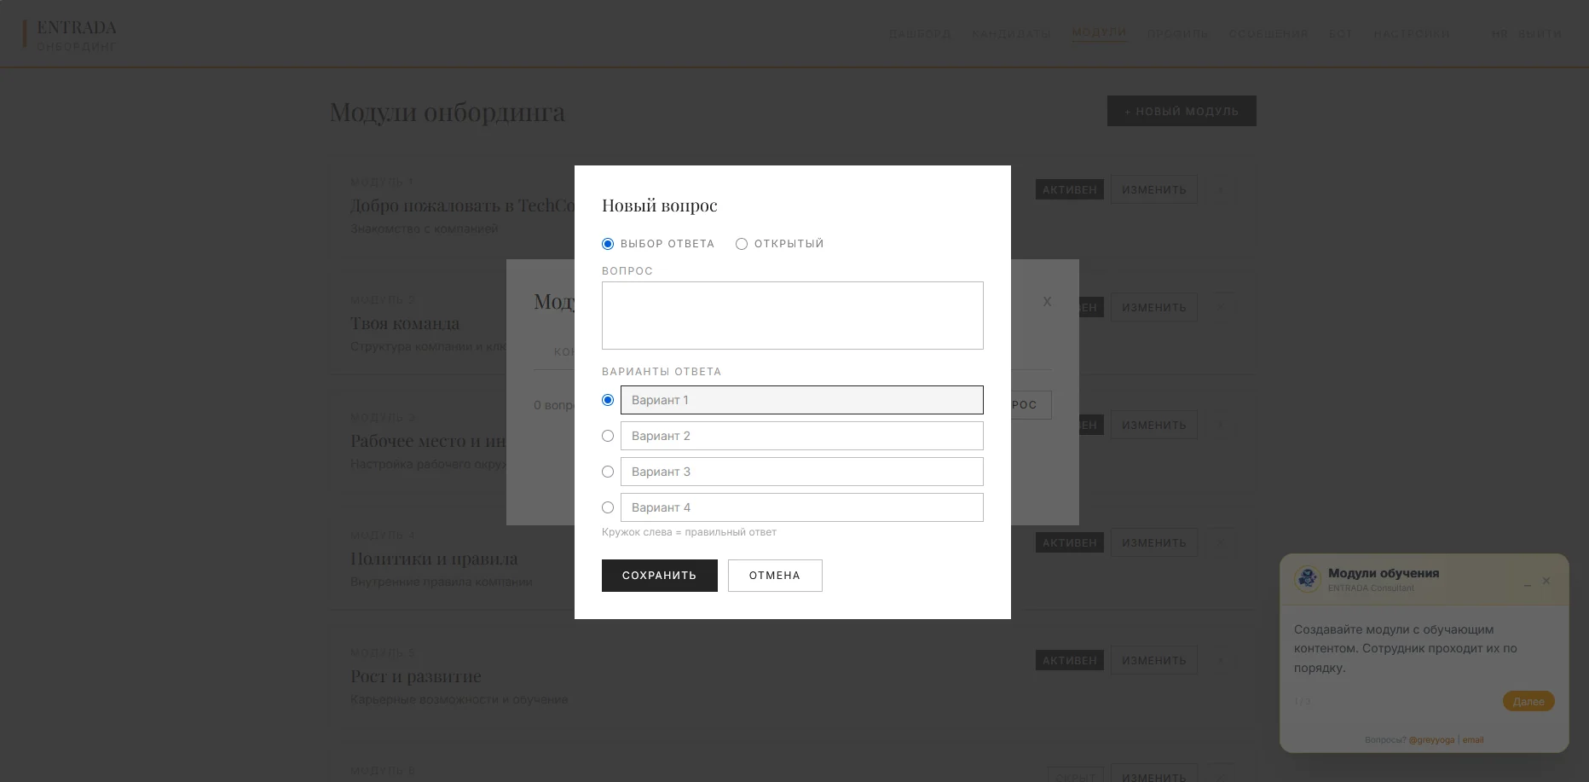Click the ENTRADA Онбординг logo
1589x782 pixels.
[72, 35]
